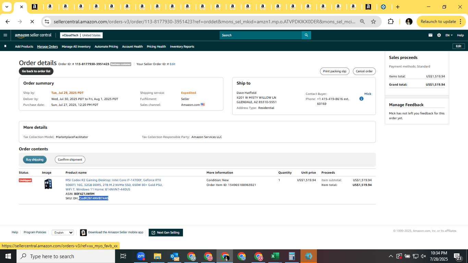
Task: Open Automate Pricing menu item
Action: 106,47
